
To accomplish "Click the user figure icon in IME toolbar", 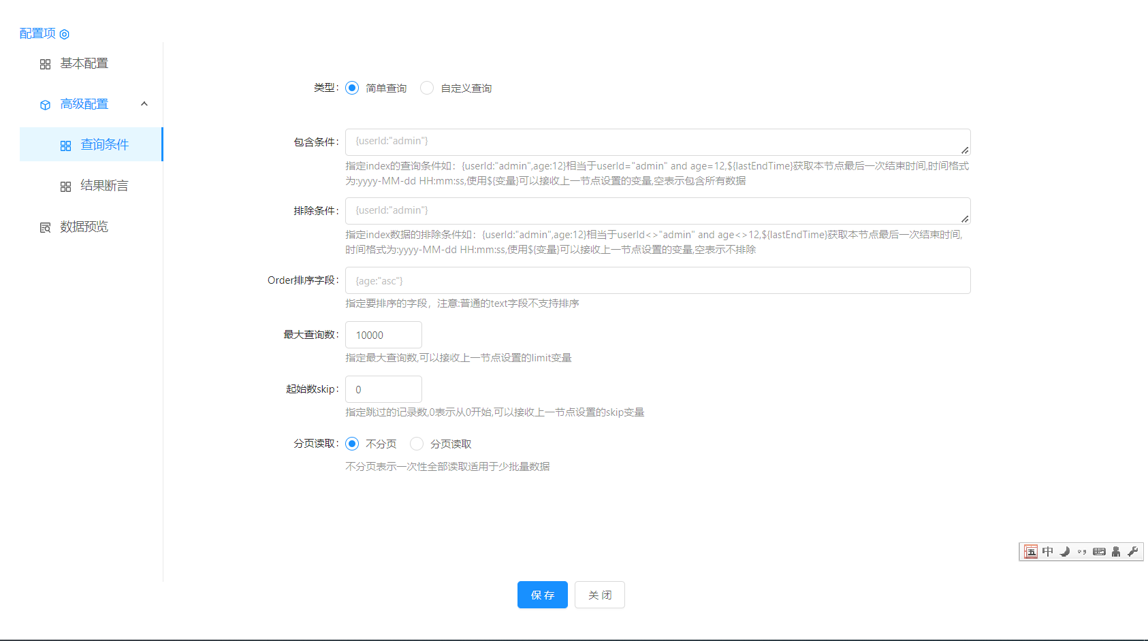I will pyautogui.click(x=1116, y=552).
